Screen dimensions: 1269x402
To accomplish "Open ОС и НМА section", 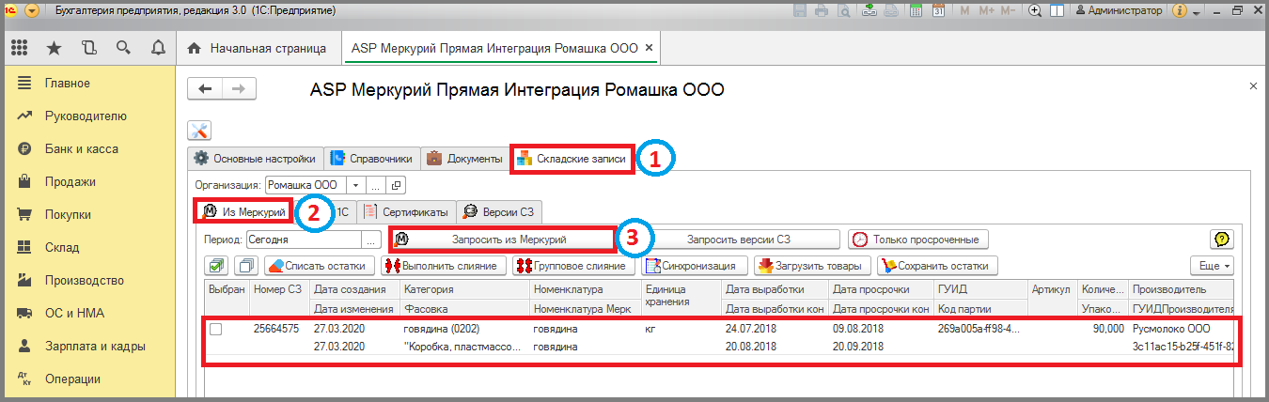I will (74, 314).
